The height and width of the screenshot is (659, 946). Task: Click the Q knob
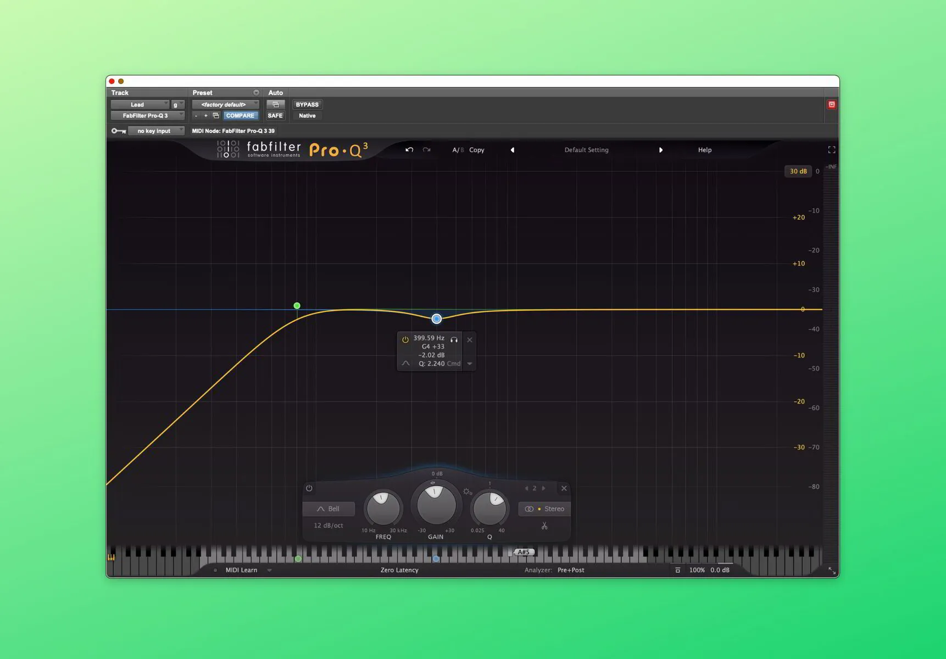click(489, 508)
